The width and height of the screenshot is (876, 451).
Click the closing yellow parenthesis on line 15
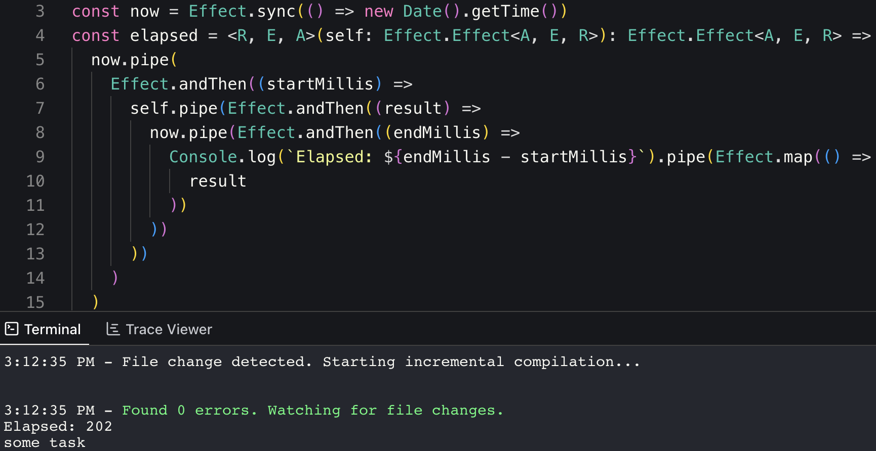point(96,302)
